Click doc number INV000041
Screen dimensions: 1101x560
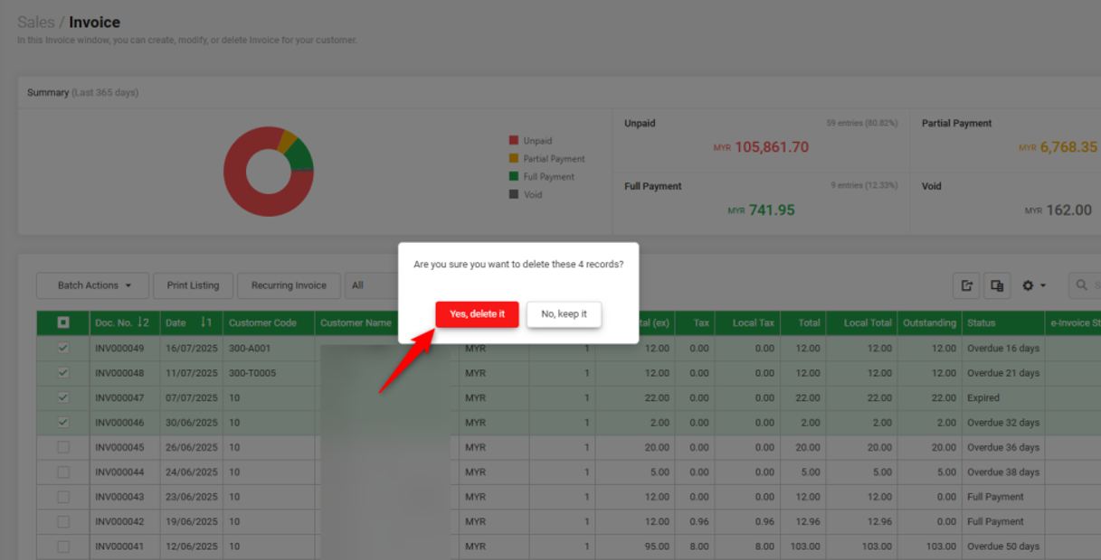(119, 546)
